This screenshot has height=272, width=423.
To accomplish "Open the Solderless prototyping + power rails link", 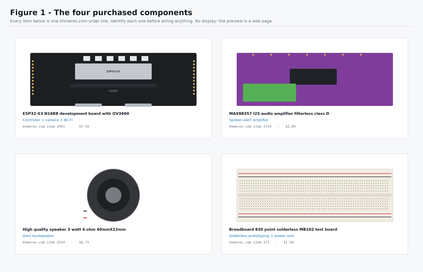I will click(262, 236).
